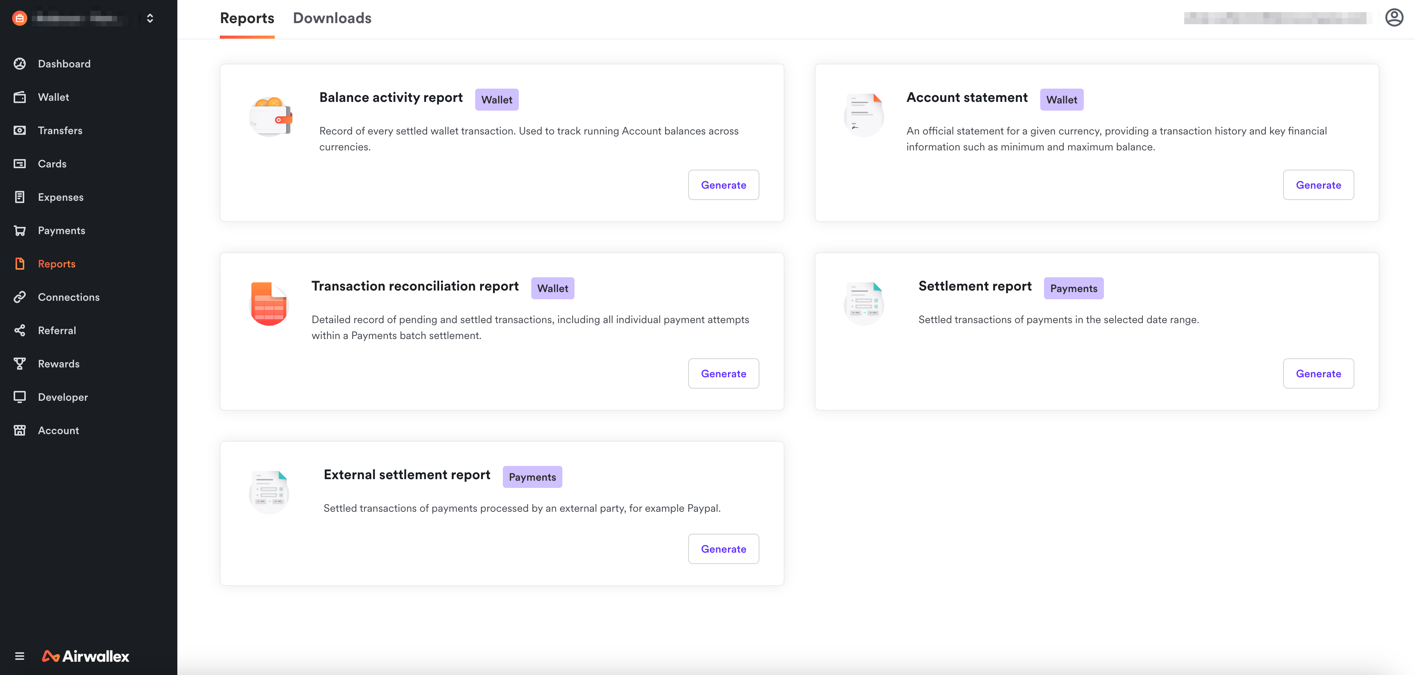
Task: Click 'Settled transactions of payments in the selected date range.'
Action: click(1058, 320)
